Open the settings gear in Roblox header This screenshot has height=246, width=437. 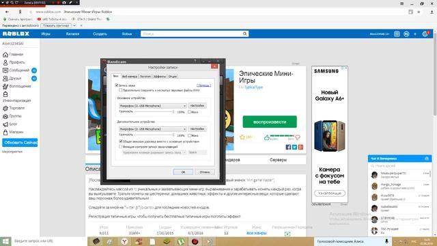[425, 33]
